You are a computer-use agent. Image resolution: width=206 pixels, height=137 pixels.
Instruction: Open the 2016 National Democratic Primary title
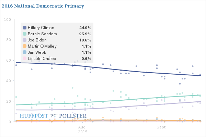(43, 6)
